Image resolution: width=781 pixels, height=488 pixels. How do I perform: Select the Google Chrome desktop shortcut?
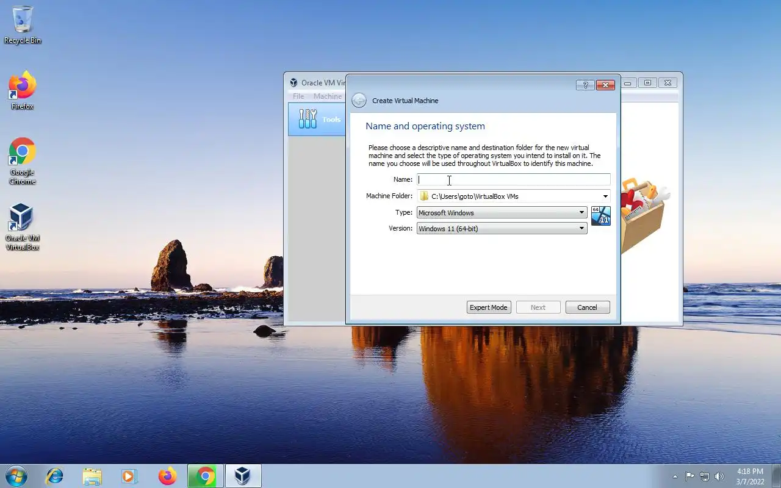coord(23,161)
